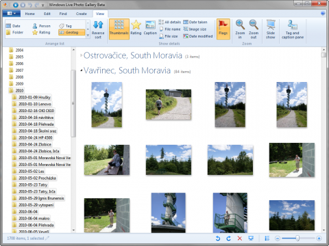Open the Create ribbon tab

[82, 14]
